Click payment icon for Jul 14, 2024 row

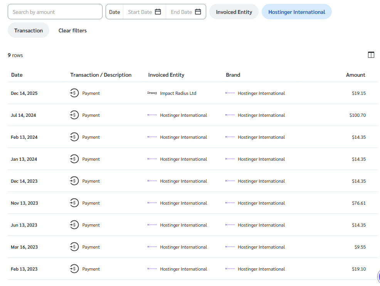[74, 115]
